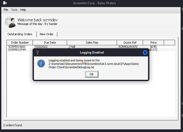Click the Quote Ref column header
This screenshot has height=132, width=183.
point(130,43)
